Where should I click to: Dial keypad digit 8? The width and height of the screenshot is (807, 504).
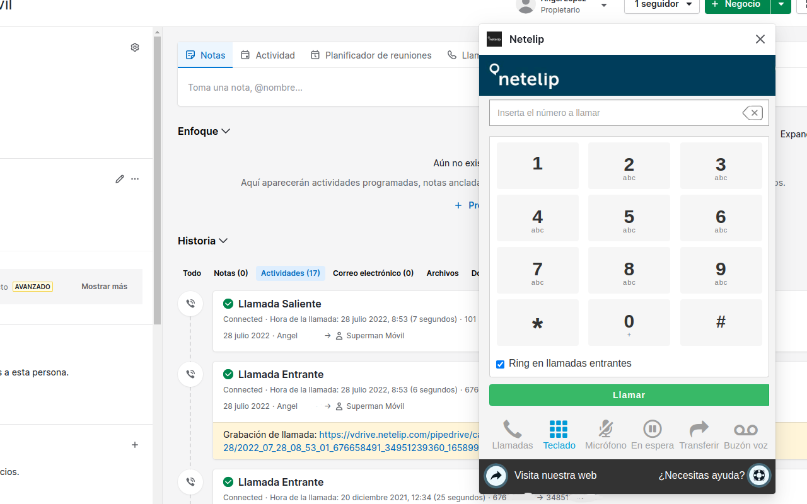click(629, 270)
